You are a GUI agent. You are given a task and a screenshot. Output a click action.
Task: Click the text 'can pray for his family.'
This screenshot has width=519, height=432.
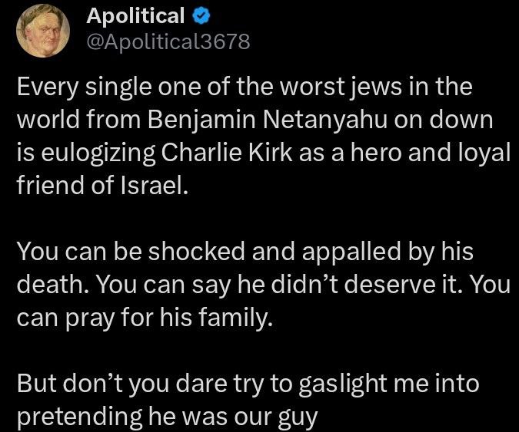(145, 318)
